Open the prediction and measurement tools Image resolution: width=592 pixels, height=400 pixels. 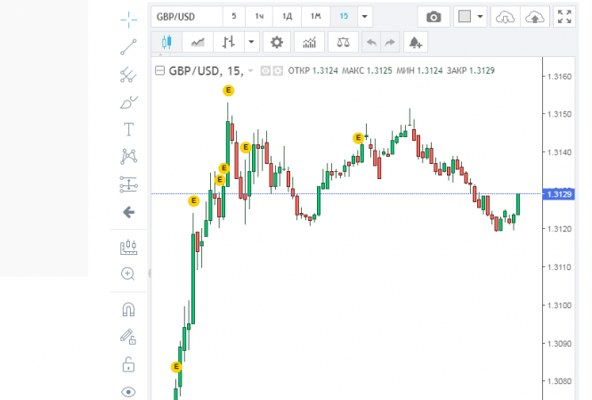[x=128, y=184]
